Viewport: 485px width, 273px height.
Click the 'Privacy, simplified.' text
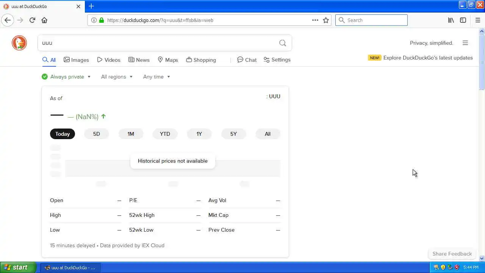coord(432,43)
